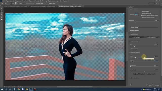This screenshot has width=162, height=91.
Task: Select the Object Selection tool
Action: click(x=2, y=15)
